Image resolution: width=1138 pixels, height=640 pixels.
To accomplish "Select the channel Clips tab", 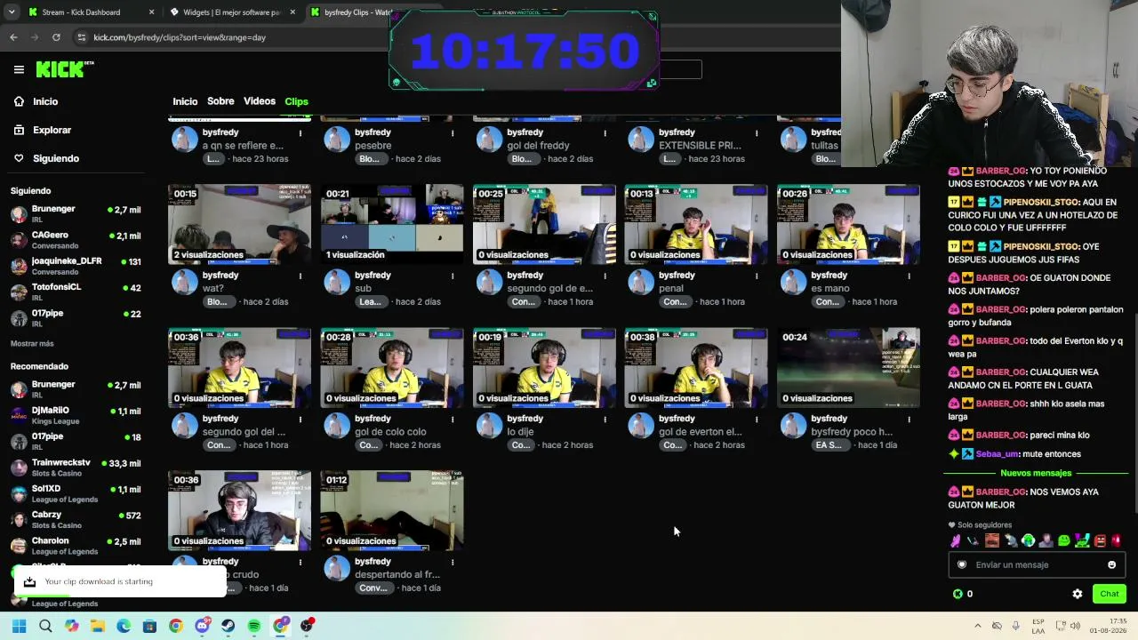I will click(x=296, y=101).
